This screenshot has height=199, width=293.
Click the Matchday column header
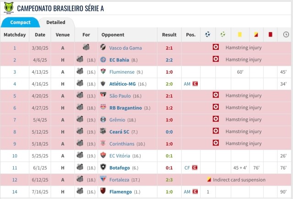tap(15, 34)
